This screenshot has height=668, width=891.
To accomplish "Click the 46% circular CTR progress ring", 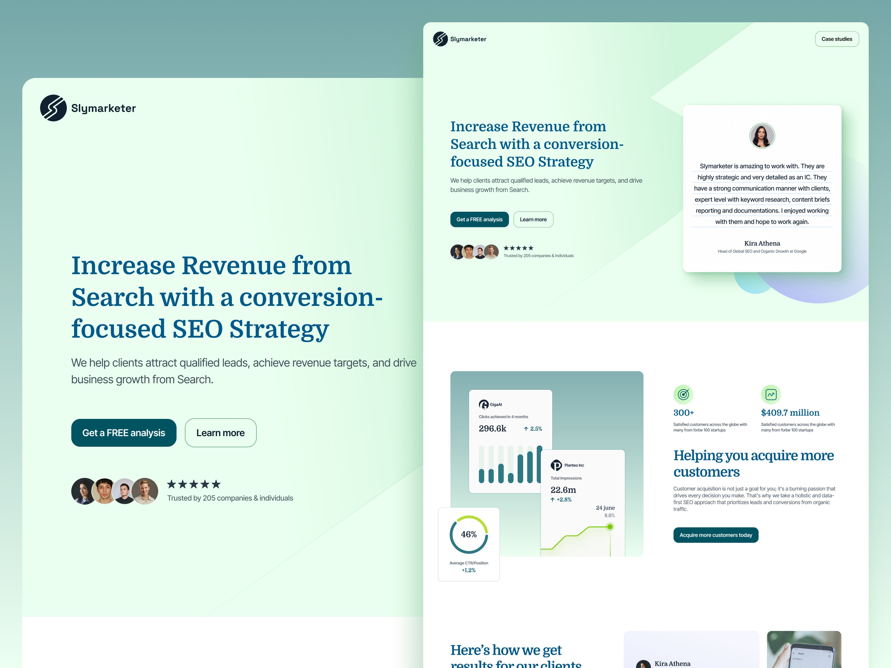I will [x=468, y=534].
